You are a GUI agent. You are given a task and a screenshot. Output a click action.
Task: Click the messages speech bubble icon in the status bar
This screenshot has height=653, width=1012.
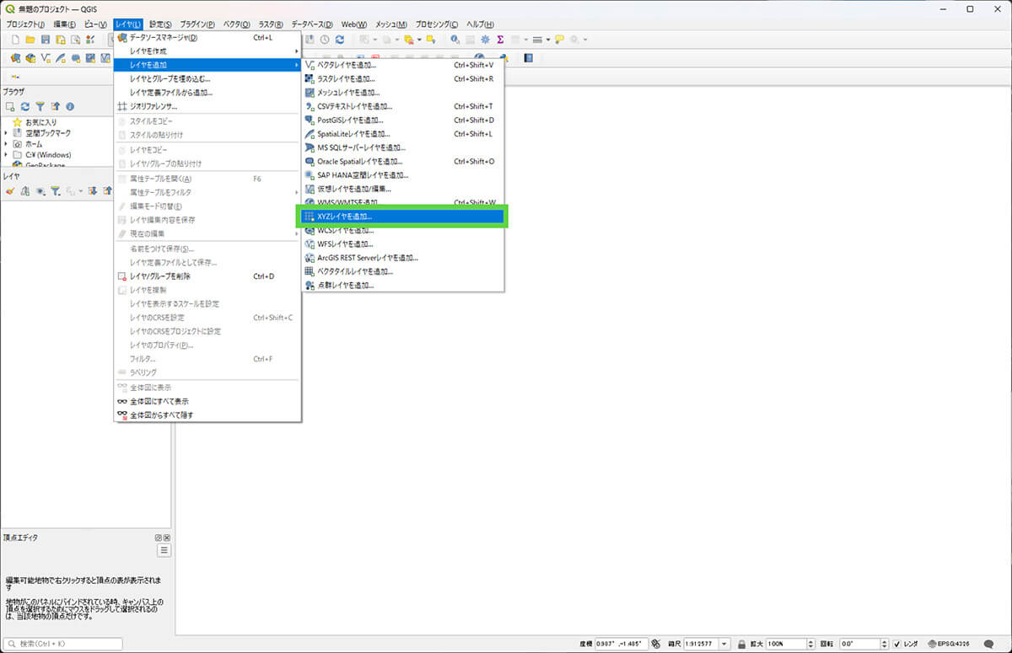(x=988, y=644)
